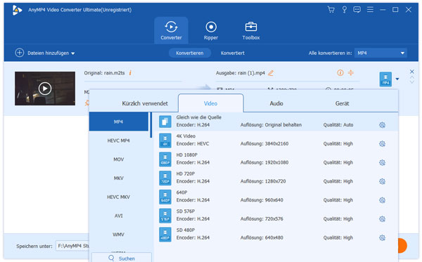Open settings gear for HD 1080P
The width and height of the screenshot is (422, 262).
382,162
